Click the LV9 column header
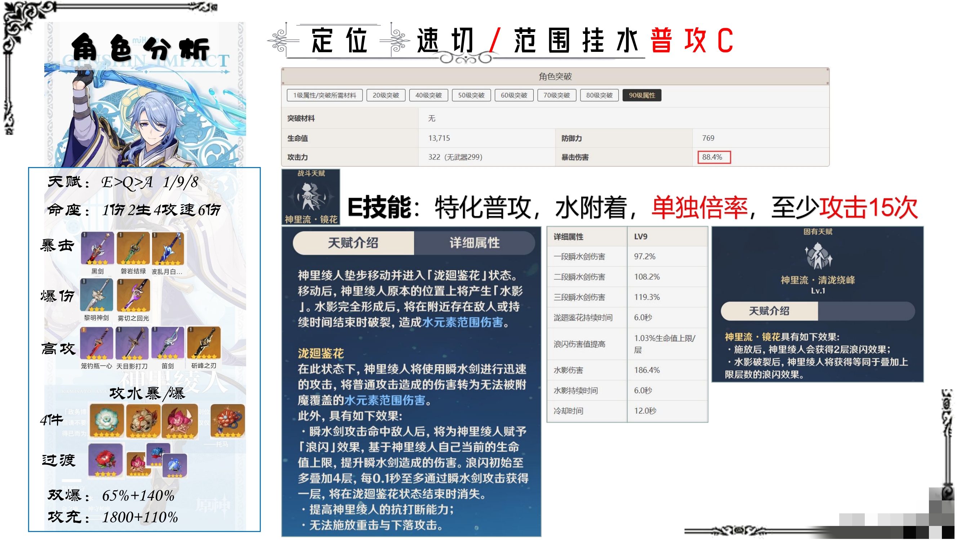961x540 pixels. click(x=641, y=237)
